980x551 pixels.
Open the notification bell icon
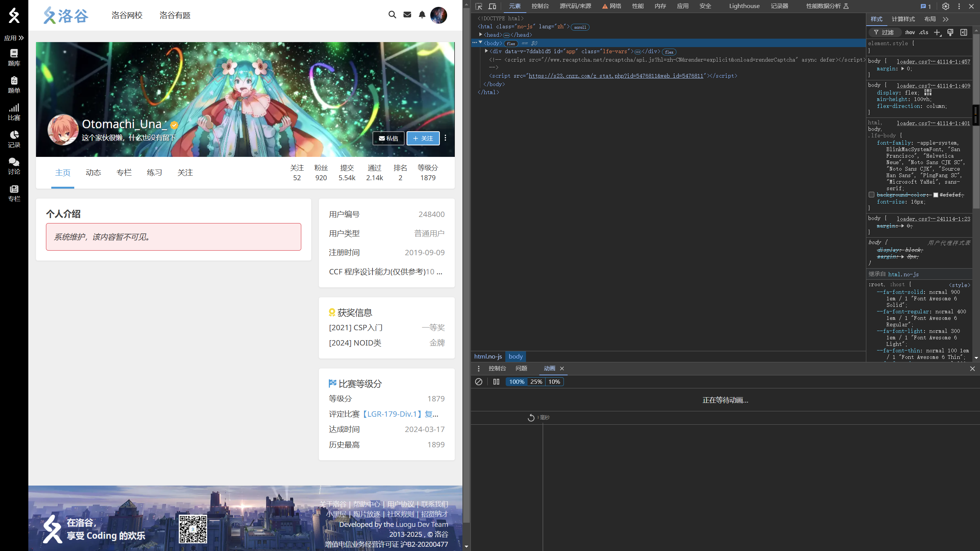[422, 15]
